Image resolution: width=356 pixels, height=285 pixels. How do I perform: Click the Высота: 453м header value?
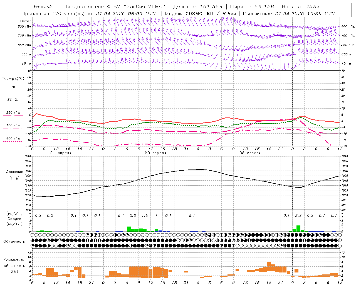[300, 7]
